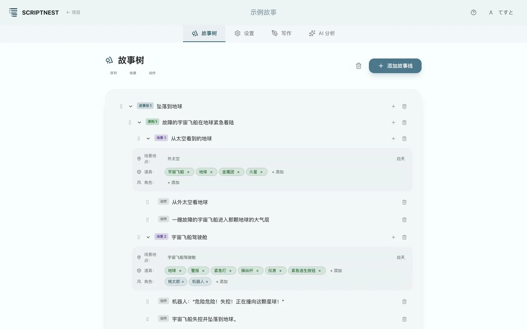Add a character to 宇宙飞船驾驶舱 scene
Image resolution: width=527 pixels, height=329 pixels.
222,282
